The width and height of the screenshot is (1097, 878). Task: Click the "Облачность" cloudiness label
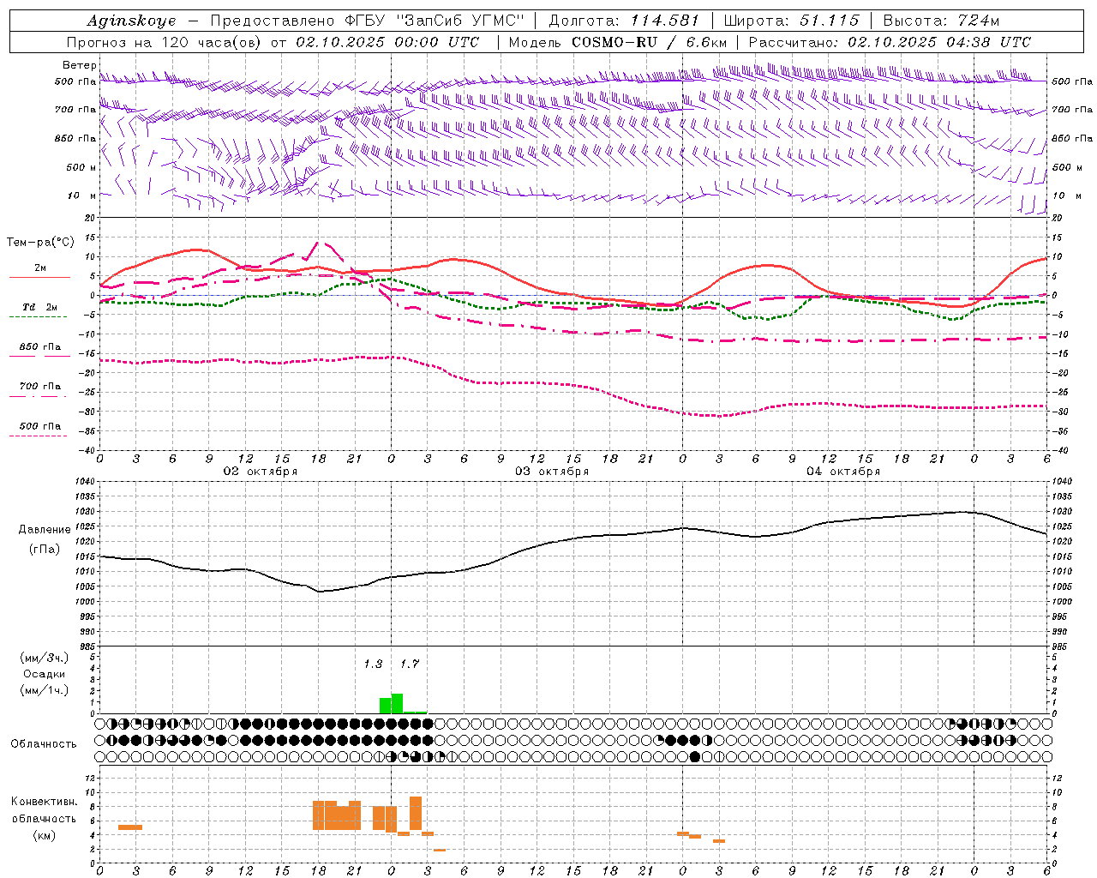[44, 743]
